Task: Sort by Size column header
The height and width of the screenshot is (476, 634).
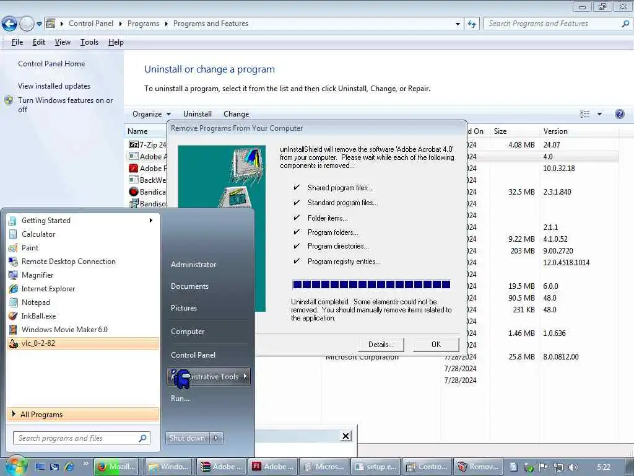Action: [500, 131]
